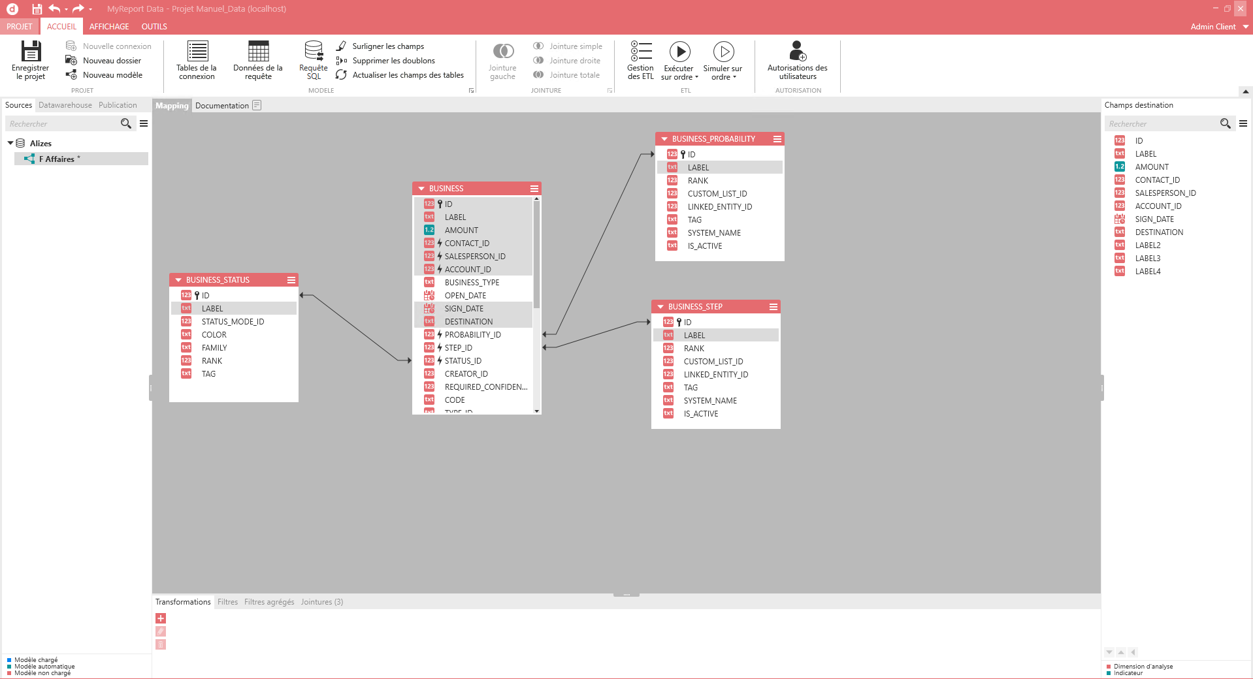Click the Enregistrer le projet save icon
The height and width of the screenshot is (679, 1253).
(x=31, y=52)
